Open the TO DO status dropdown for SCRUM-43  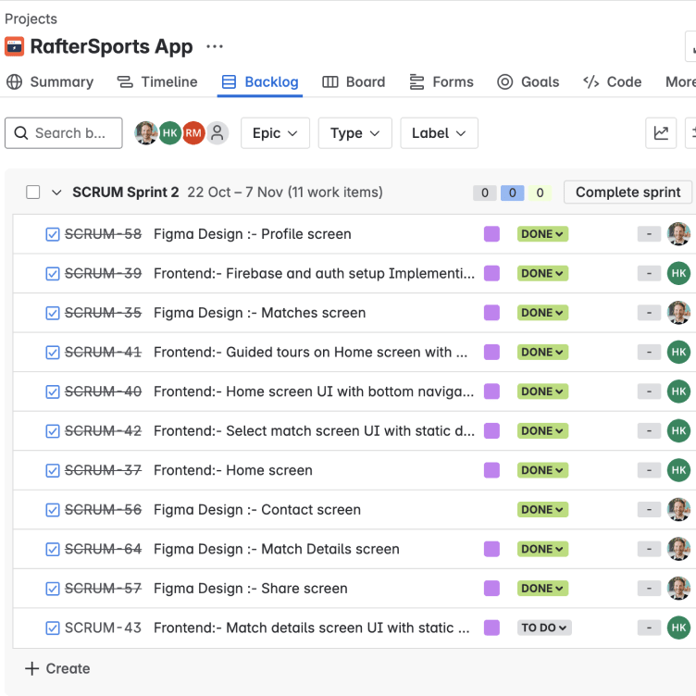pos(543,628)
